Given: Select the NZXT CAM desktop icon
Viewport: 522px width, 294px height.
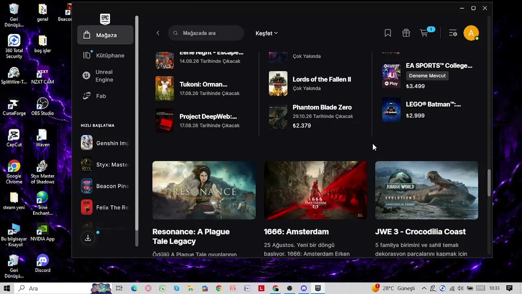Looking at the screenshot, I should coord(42,76).
